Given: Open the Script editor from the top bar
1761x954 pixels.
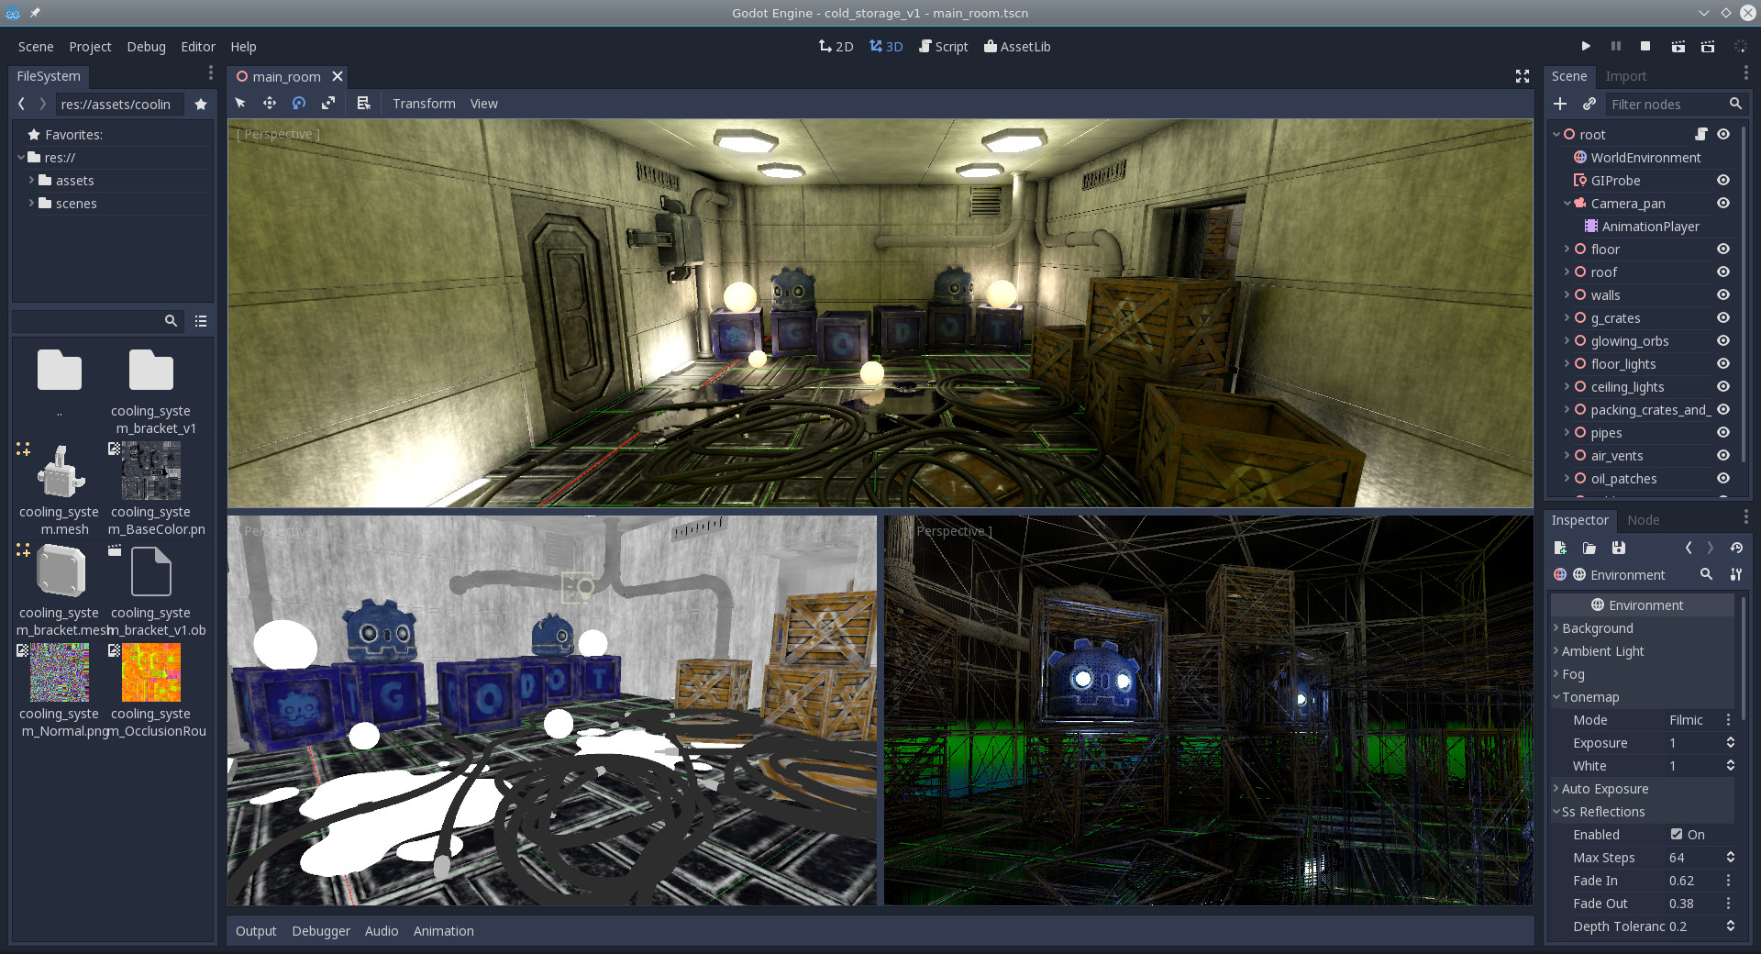Looking at the screenshot, I should pos(943,46).
